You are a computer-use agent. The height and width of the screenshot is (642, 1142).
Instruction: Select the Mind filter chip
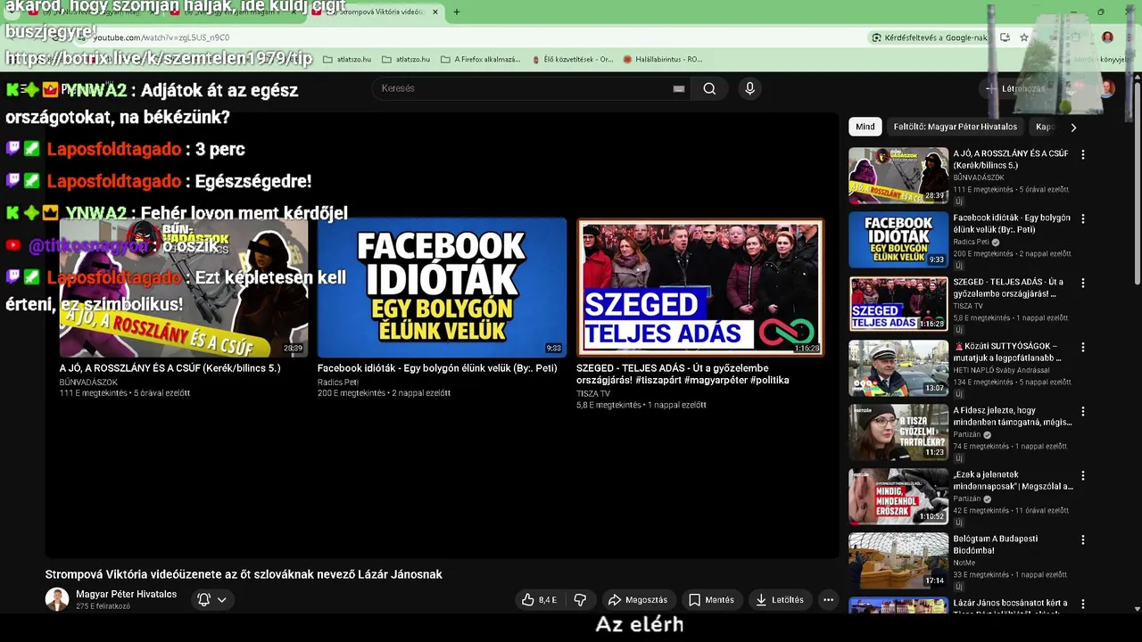(865, 127)
